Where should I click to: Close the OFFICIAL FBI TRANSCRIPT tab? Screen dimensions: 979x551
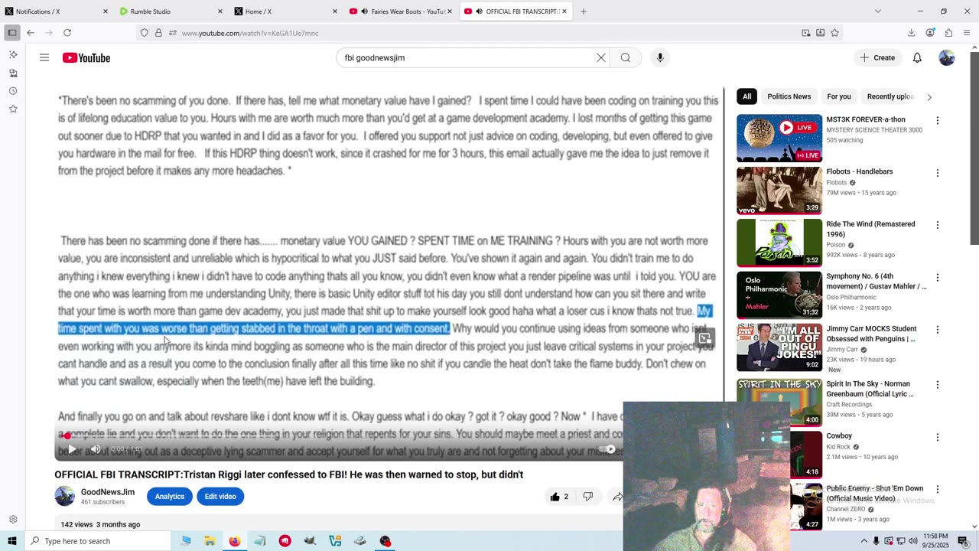pyautogui.click(x=564, y=11)
